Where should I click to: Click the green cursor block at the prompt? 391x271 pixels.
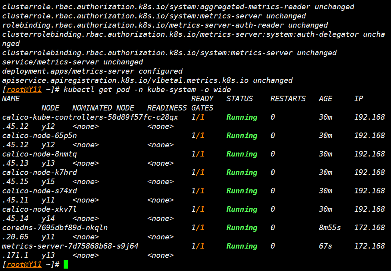pos(66,264)
